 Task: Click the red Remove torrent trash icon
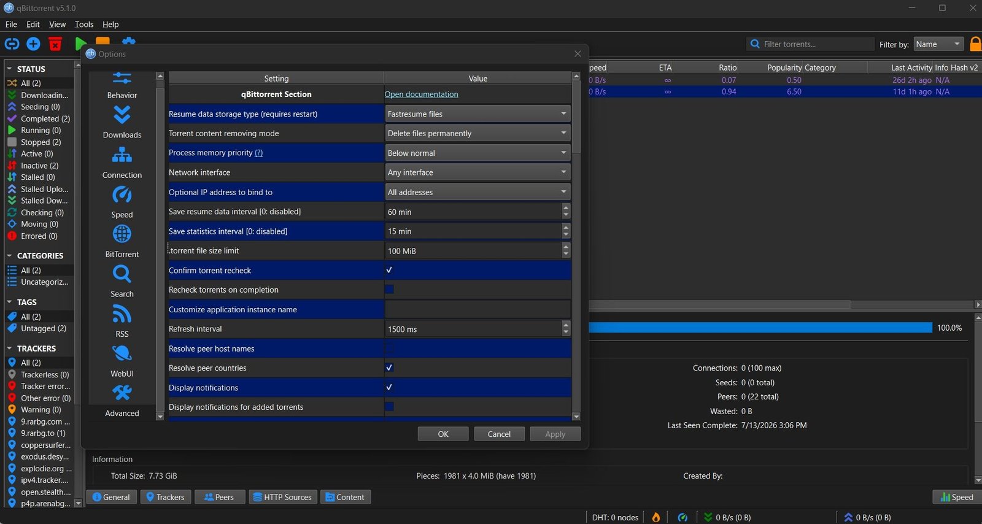click(55, 44)
